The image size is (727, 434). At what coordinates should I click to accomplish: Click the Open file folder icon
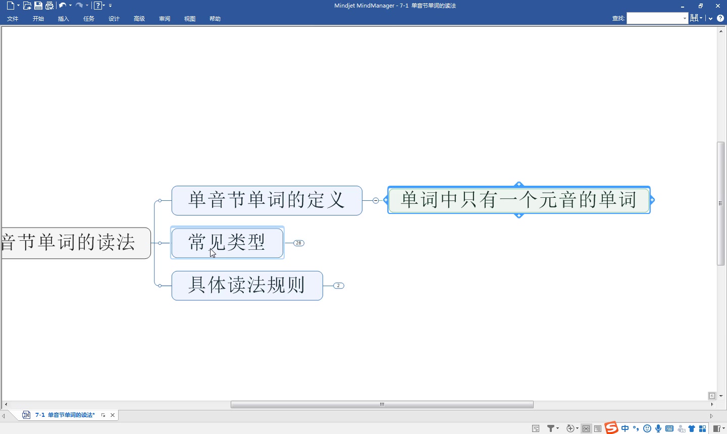tap(27, 6)
